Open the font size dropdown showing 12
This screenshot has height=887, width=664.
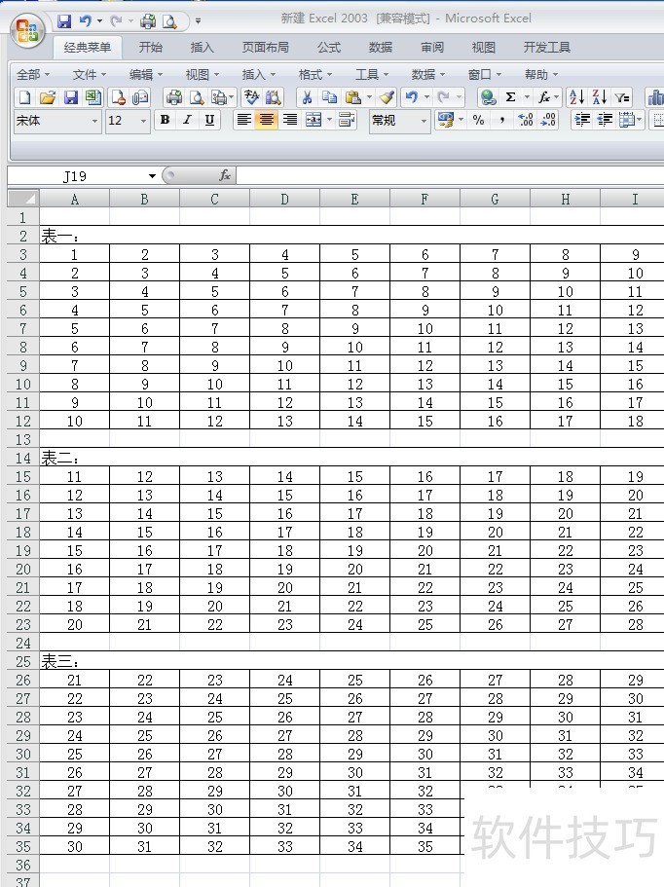(x=143, y=121)
